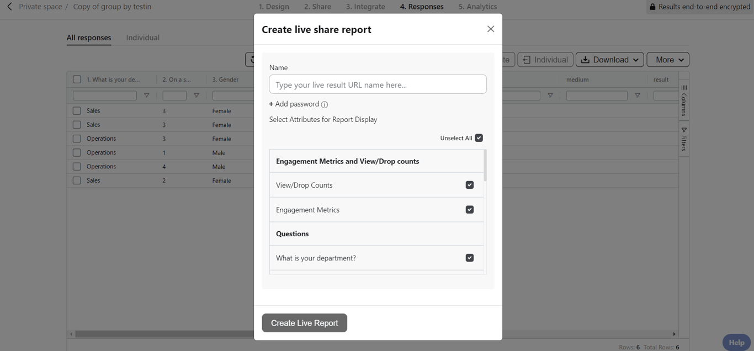The width and height of the screenshot is (754, 351).
Task: Click the live result URL name field
Action: point(378,84)
